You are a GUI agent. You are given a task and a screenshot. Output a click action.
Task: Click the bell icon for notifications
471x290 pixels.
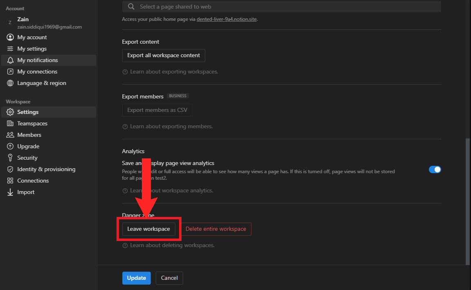point(10,60)
